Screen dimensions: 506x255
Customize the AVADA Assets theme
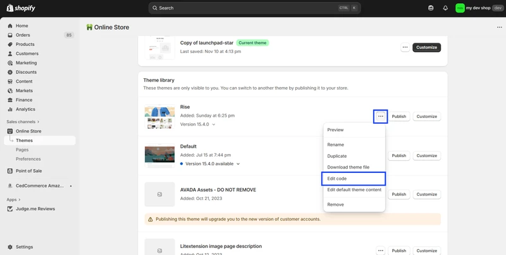426,194
